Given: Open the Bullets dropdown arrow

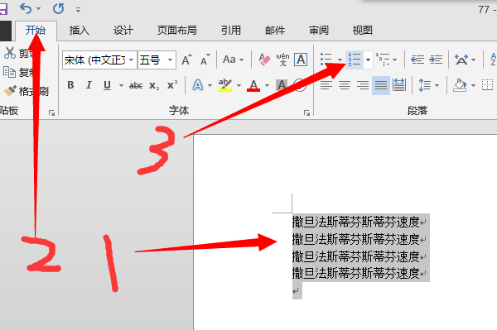Looking at the screenshot, I should point(340,60).
